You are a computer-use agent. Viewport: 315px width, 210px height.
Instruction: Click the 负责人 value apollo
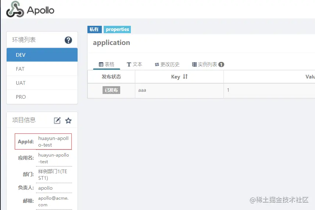pos(46,188)
